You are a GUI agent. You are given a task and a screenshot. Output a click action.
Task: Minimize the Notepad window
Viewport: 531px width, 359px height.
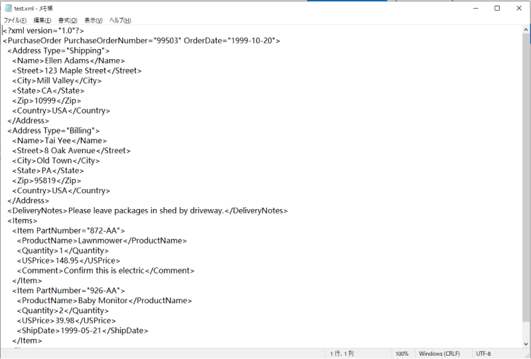(476, 8)
